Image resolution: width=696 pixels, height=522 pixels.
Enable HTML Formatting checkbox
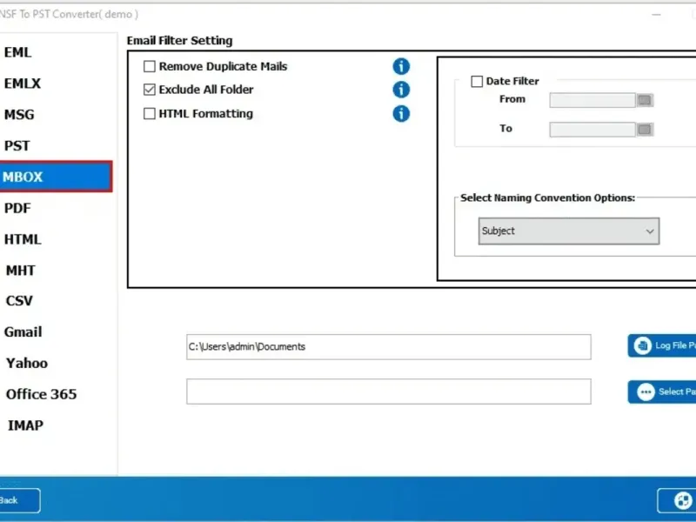(x=150, y=114)
